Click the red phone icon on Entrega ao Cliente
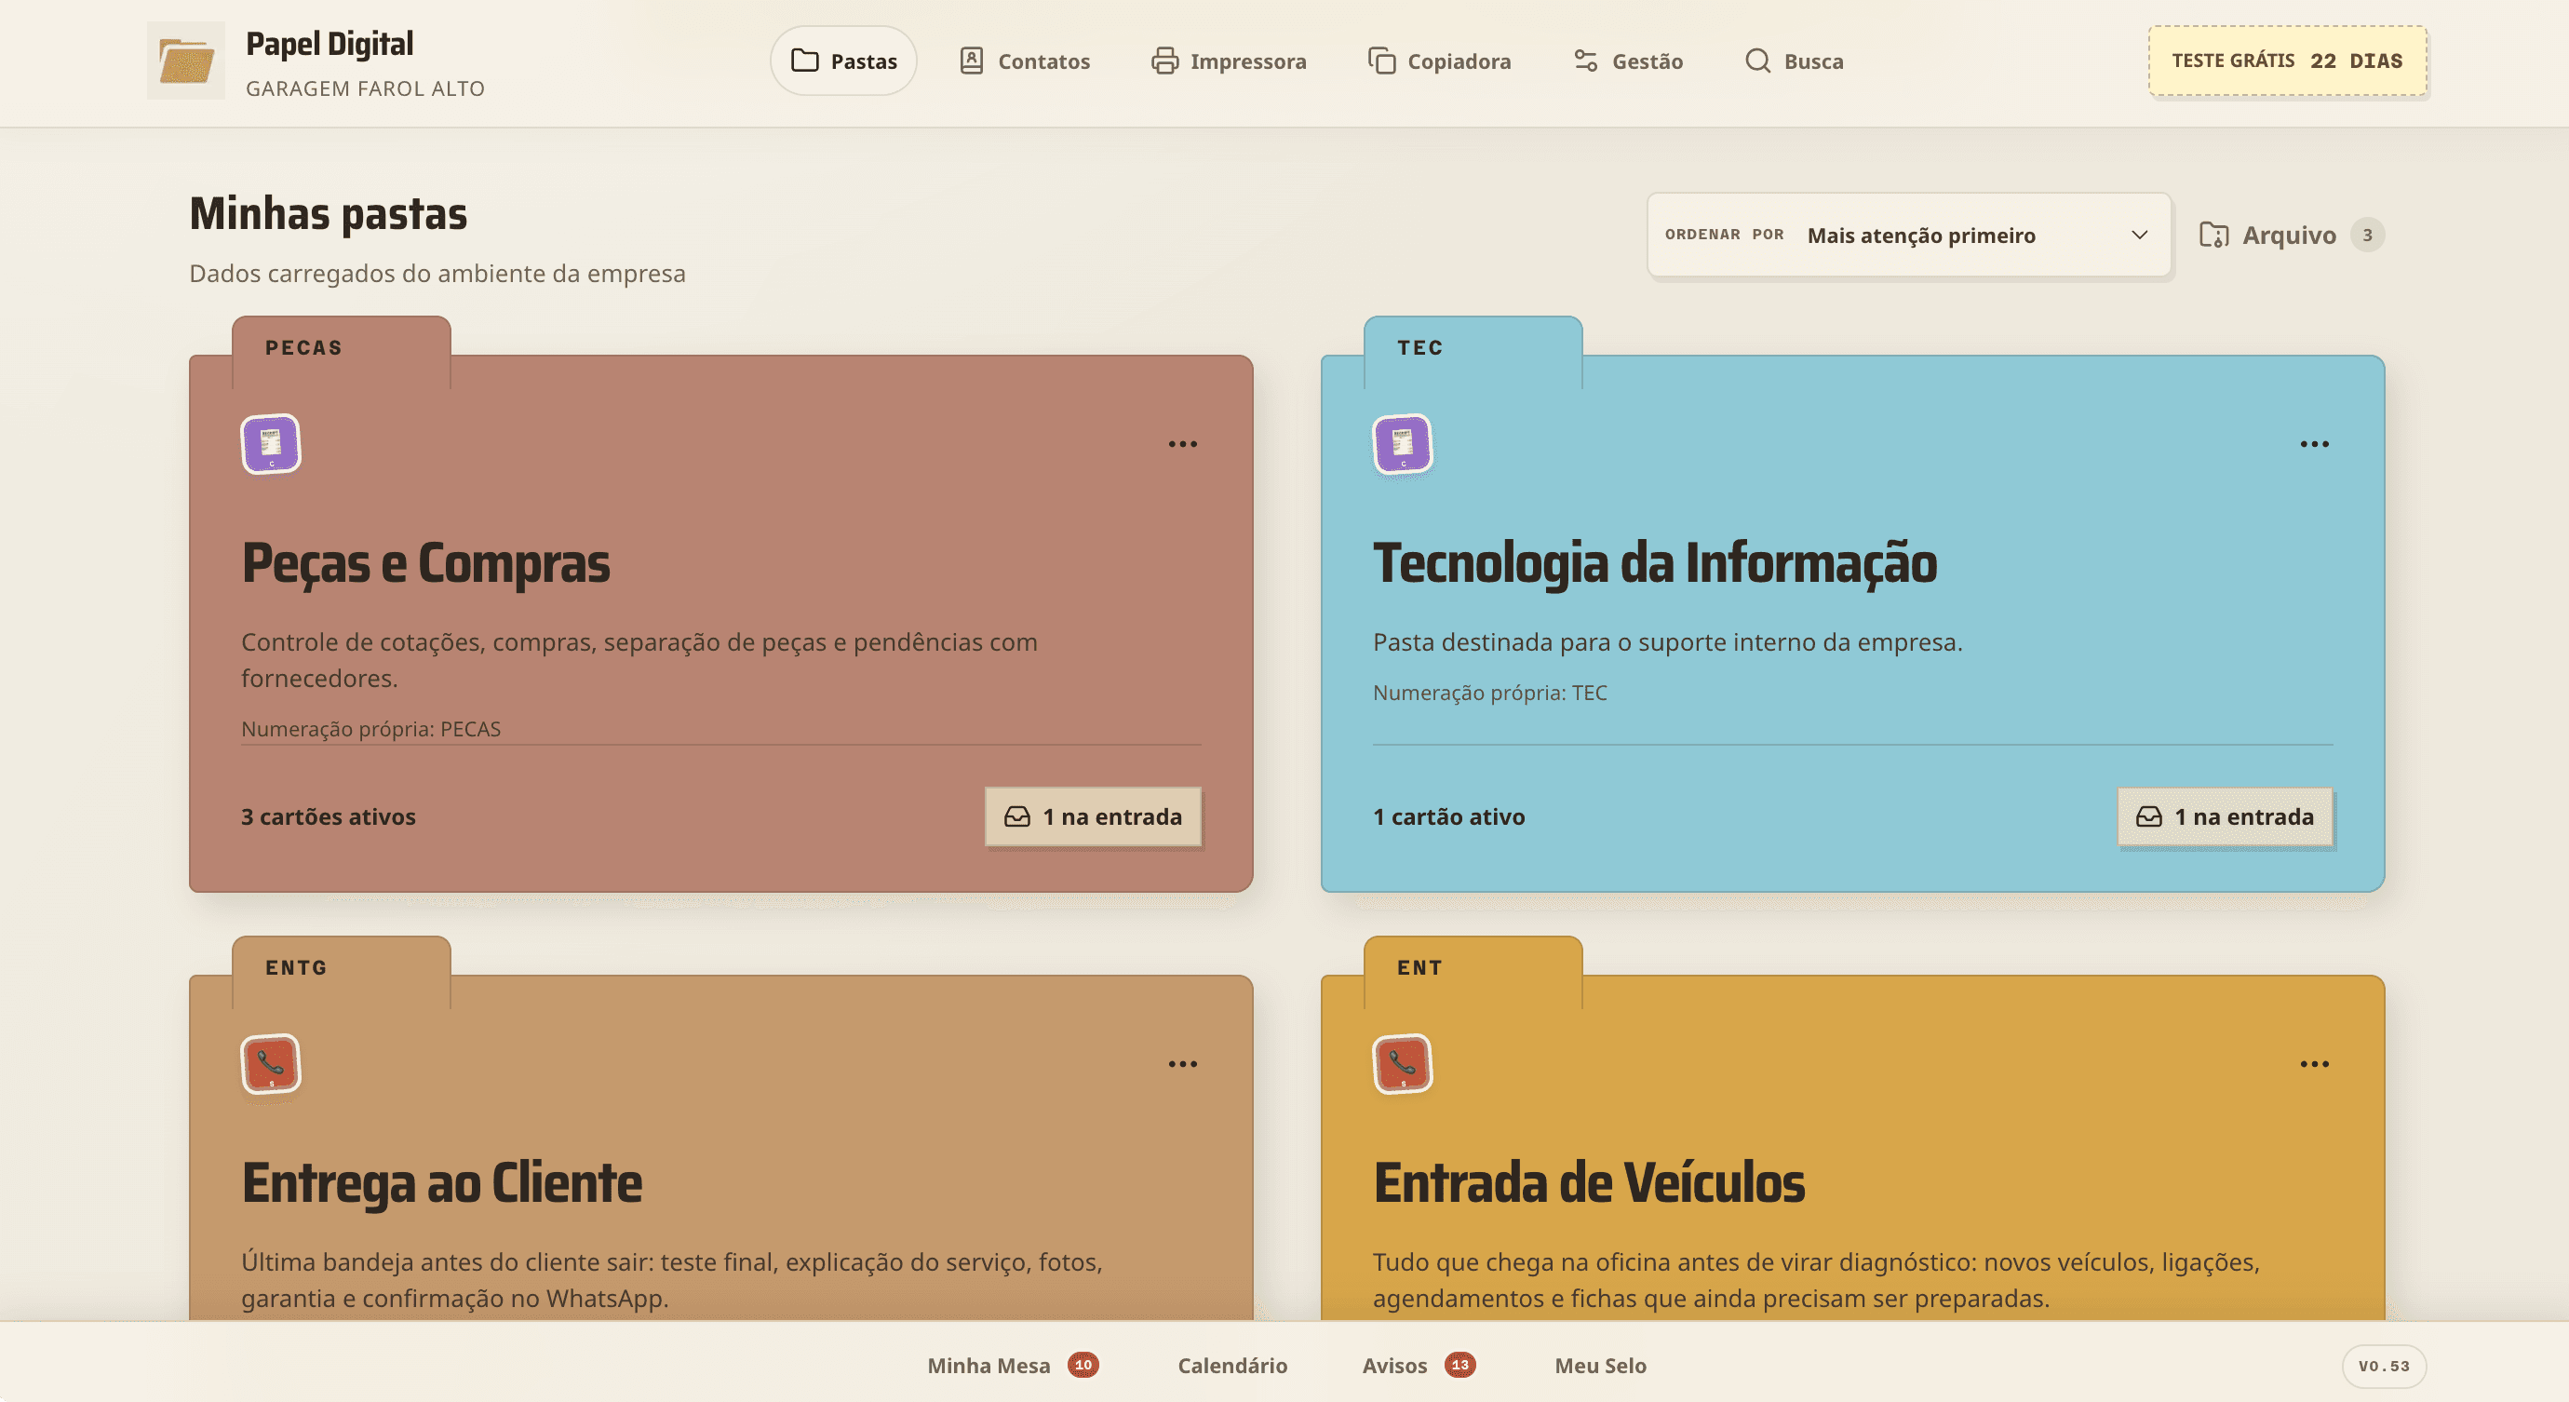Viewport: 2569px width, 1402px height. 271,1064
